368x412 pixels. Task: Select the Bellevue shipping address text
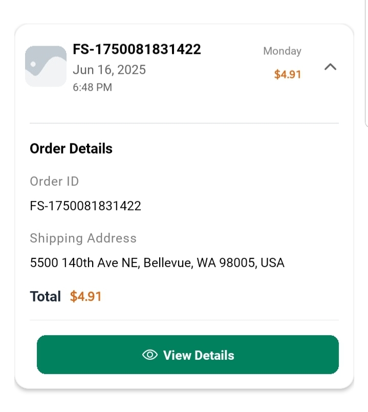tap(157, 263)
